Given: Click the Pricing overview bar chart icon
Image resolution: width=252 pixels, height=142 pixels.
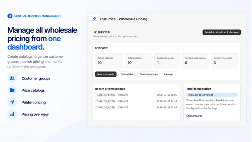Looking at the screenshot, I should pyautogui.click(x=12, y=114).
